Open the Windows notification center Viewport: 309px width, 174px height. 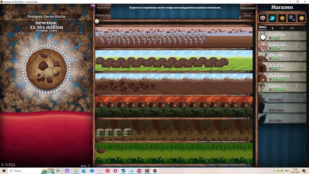[x=304, y=171]
